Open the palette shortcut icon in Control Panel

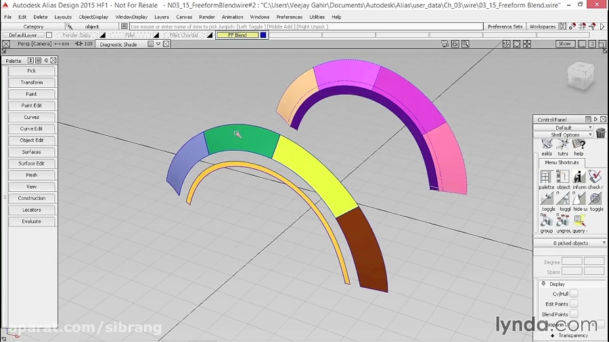547,177
